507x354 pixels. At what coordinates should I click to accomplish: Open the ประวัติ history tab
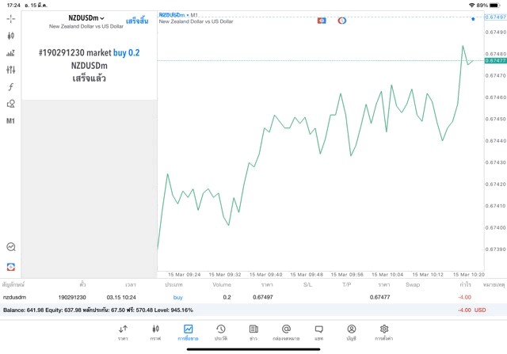coord(220,333)
